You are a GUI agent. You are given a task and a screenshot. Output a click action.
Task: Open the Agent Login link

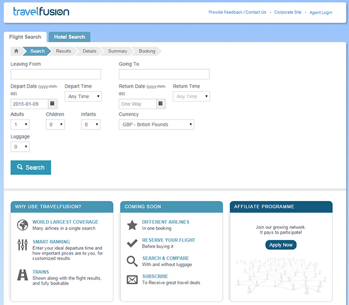click(x=320, y=12)
